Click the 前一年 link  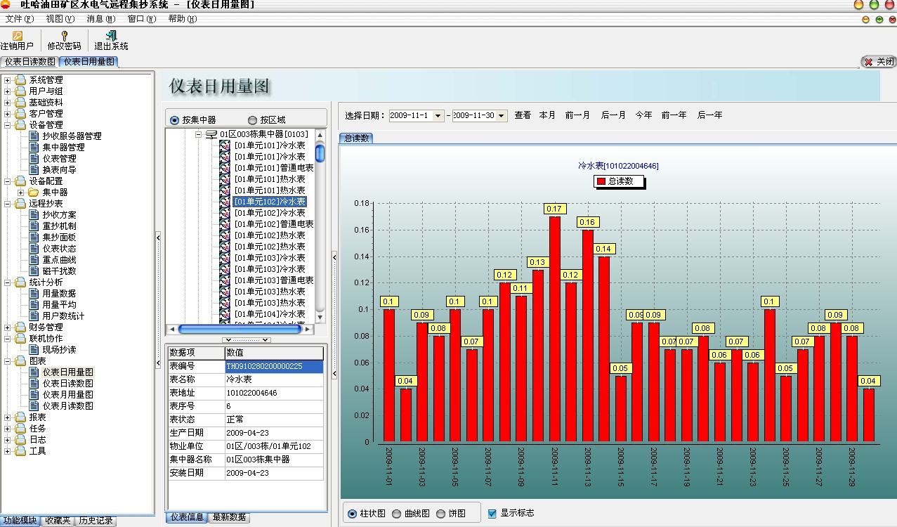(x=674, y=115)
